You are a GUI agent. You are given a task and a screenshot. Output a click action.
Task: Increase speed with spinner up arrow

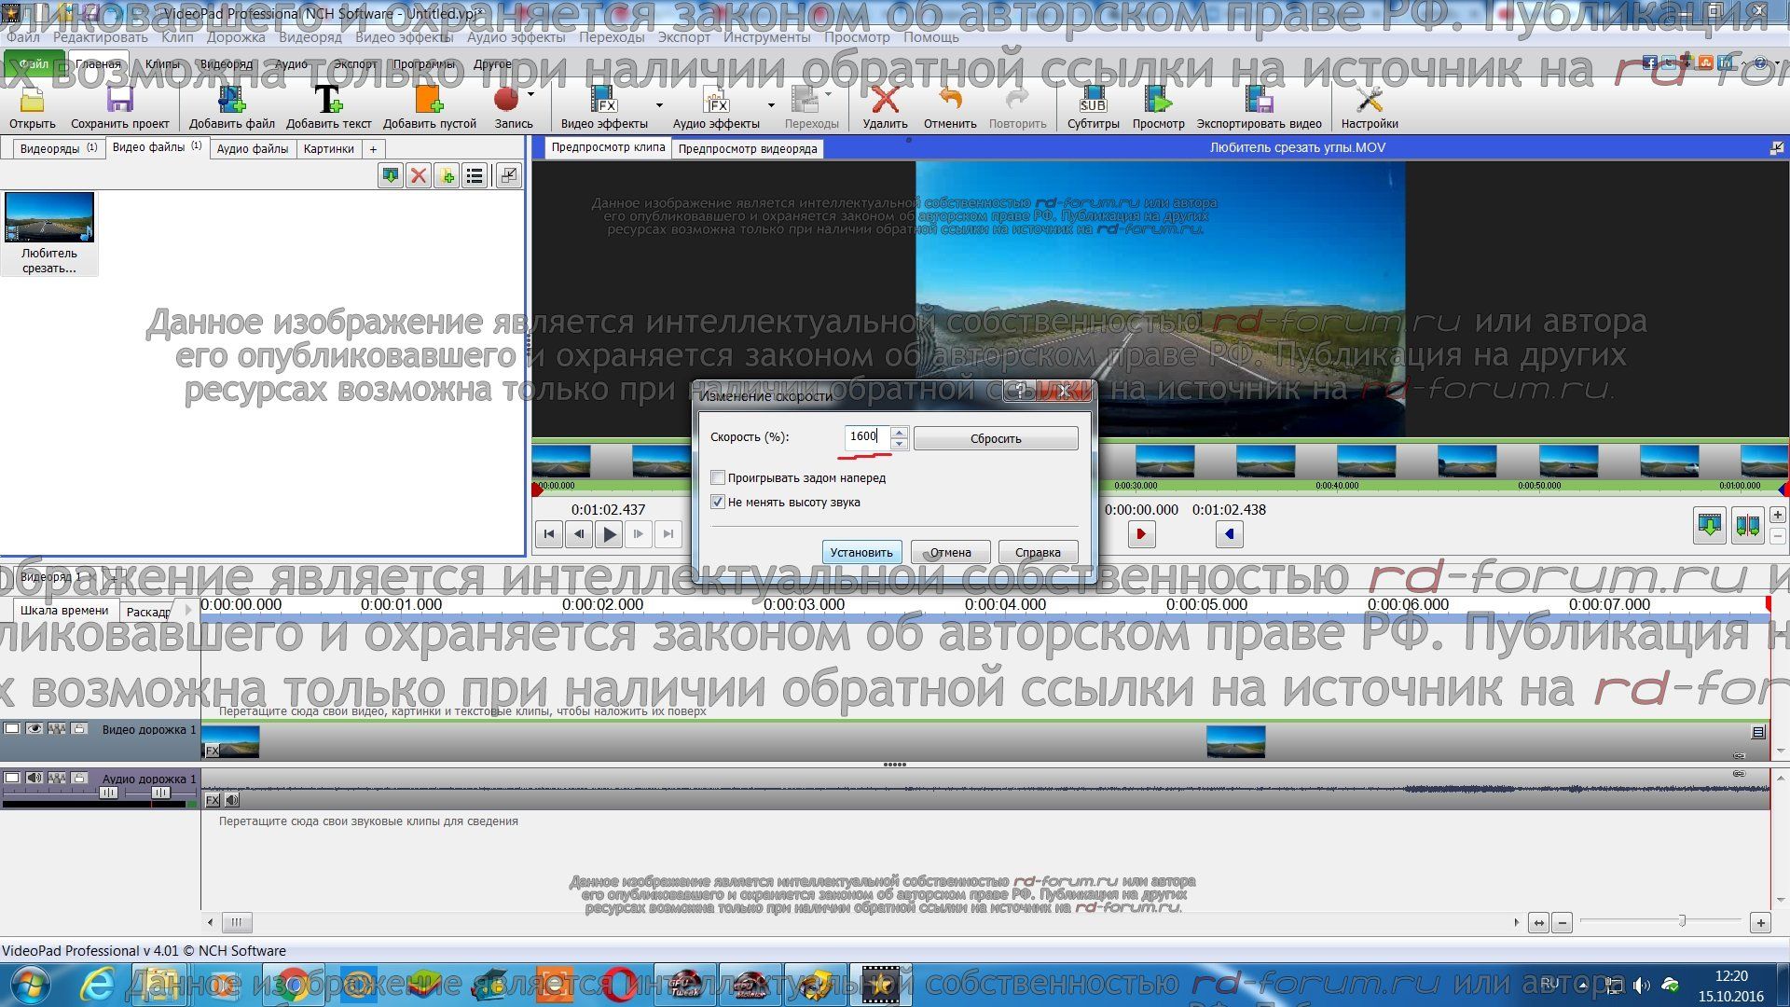click(899, 432)
